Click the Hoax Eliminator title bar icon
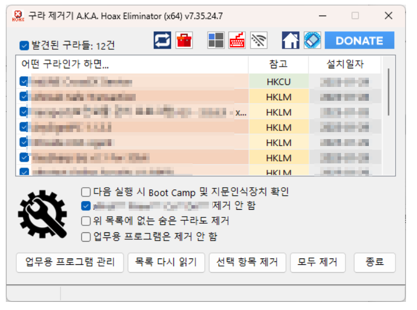The height and width of the screenshot is (310, 417). [x=18, y=16]
